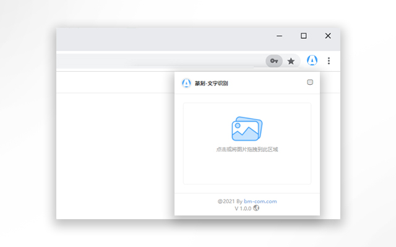Click the feedback message icon in popup header
Image resolution: width=396 pixels, height=247 pixels.
[310, 83]
